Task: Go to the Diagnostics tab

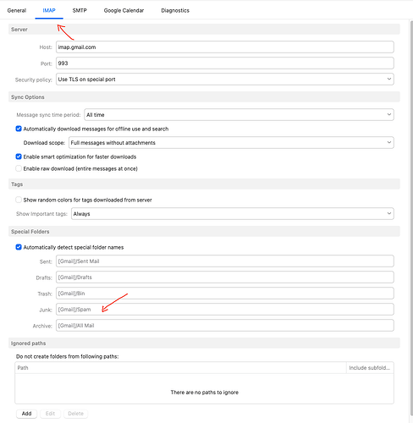Action: (175, 10)
